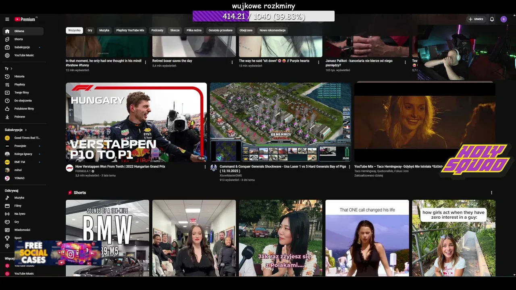Open options for Command & Conquer video

pyautogui.click(x=349, y=167)
